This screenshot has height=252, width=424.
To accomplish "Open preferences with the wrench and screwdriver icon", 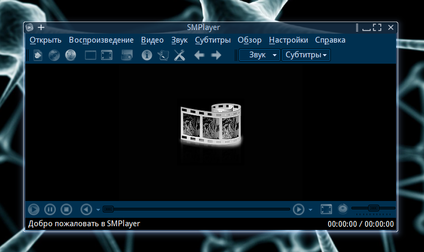I will click(180, 55).
